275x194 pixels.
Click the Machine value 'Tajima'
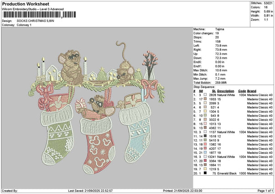click(x=220, y=29)
